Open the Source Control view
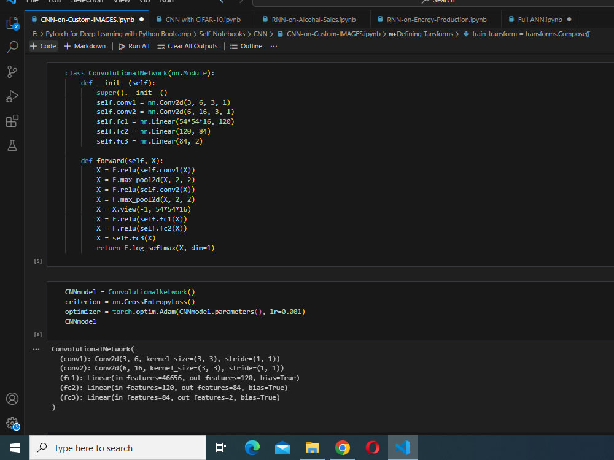This screenshot has width=614, height=460. click(x=12, y=72)
